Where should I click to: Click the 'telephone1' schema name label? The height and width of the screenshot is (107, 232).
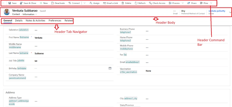point(126,32)
